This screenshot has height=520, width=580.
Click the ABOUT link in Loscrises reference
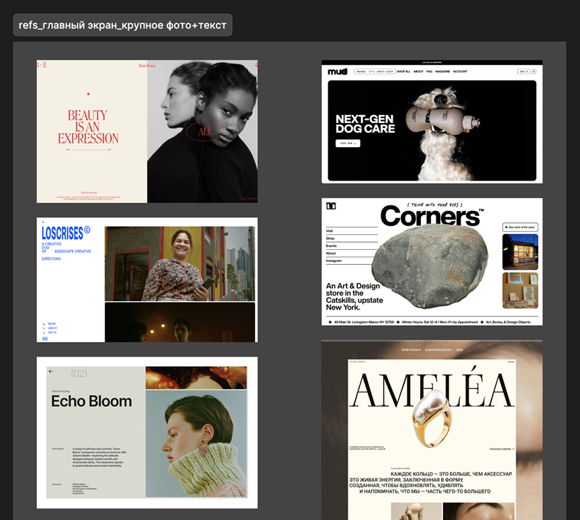click(x=52, y=329)
